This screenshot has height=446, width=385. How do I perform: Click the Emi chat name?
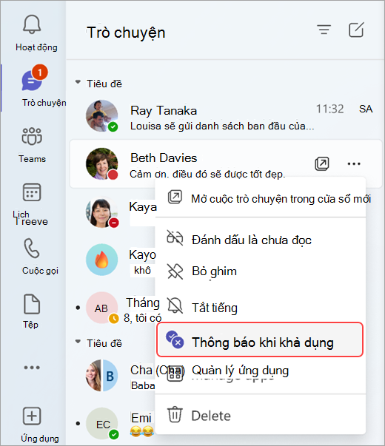(x=141, y=418)
